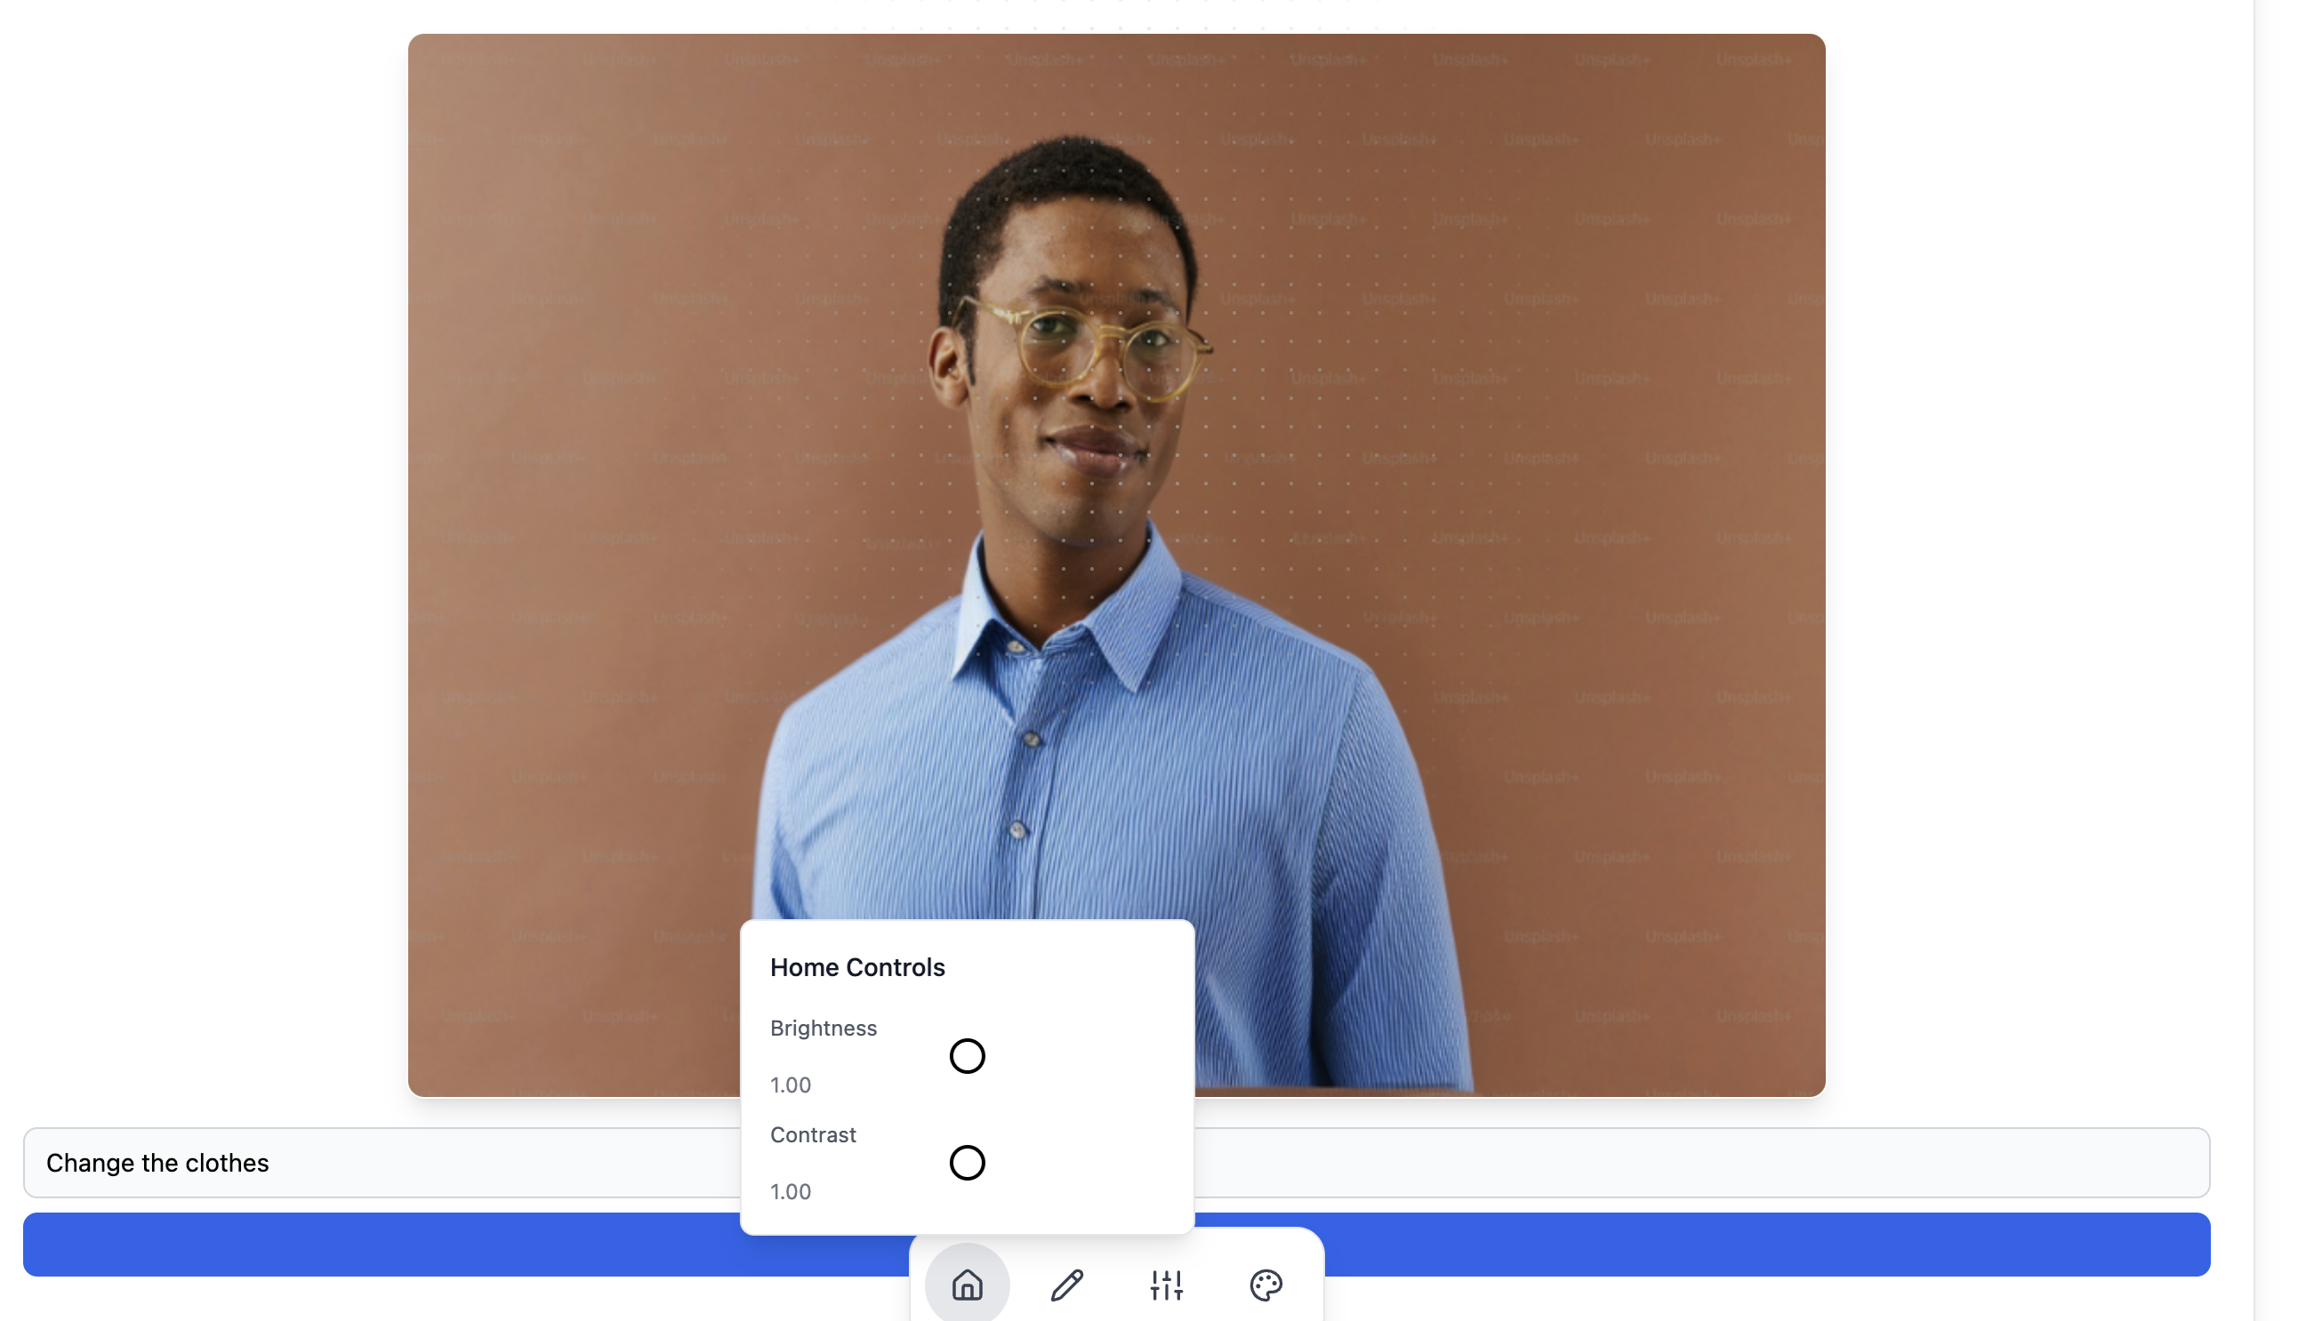
Task: Select the pencil edit tool
Action: (1066, 1285)
